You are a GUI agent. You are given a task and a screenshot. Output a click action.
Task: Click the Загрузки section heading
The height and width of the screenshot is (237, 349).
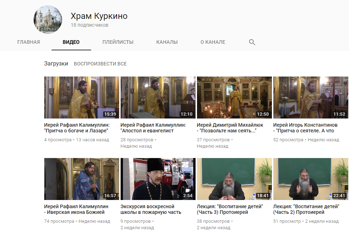(56, 64)
